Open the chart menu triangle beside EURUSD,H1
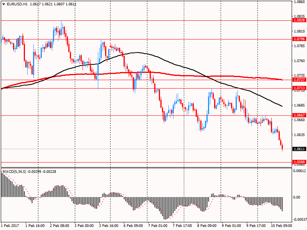Image resolution: width=307 pixels, height=230 pixels. 4,4
